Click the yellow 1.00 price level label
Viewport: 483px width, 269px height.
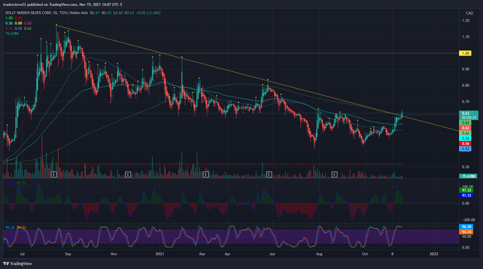tap(465, 53)
